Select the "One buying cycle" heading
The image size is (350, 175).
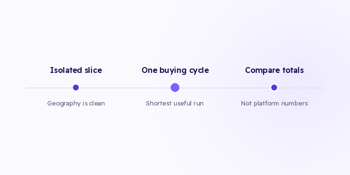(175, 70)
